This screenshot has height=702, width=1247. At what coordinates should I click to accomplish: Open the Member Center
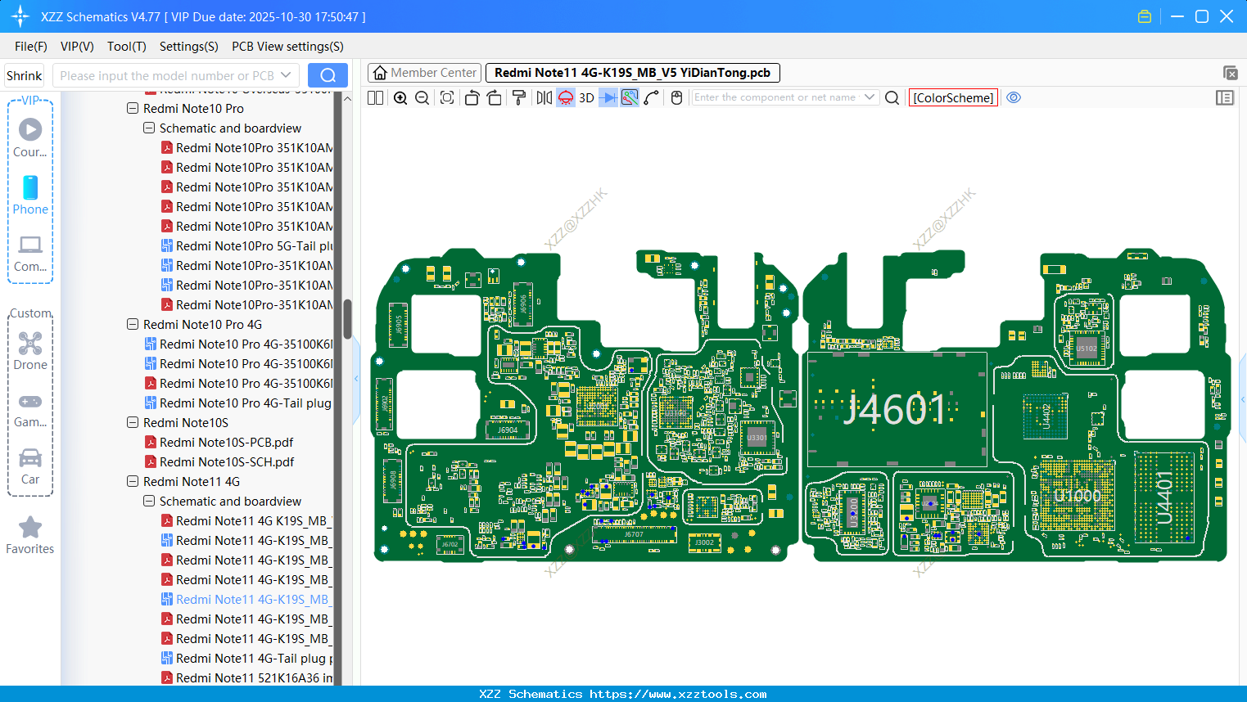[424, 72]
